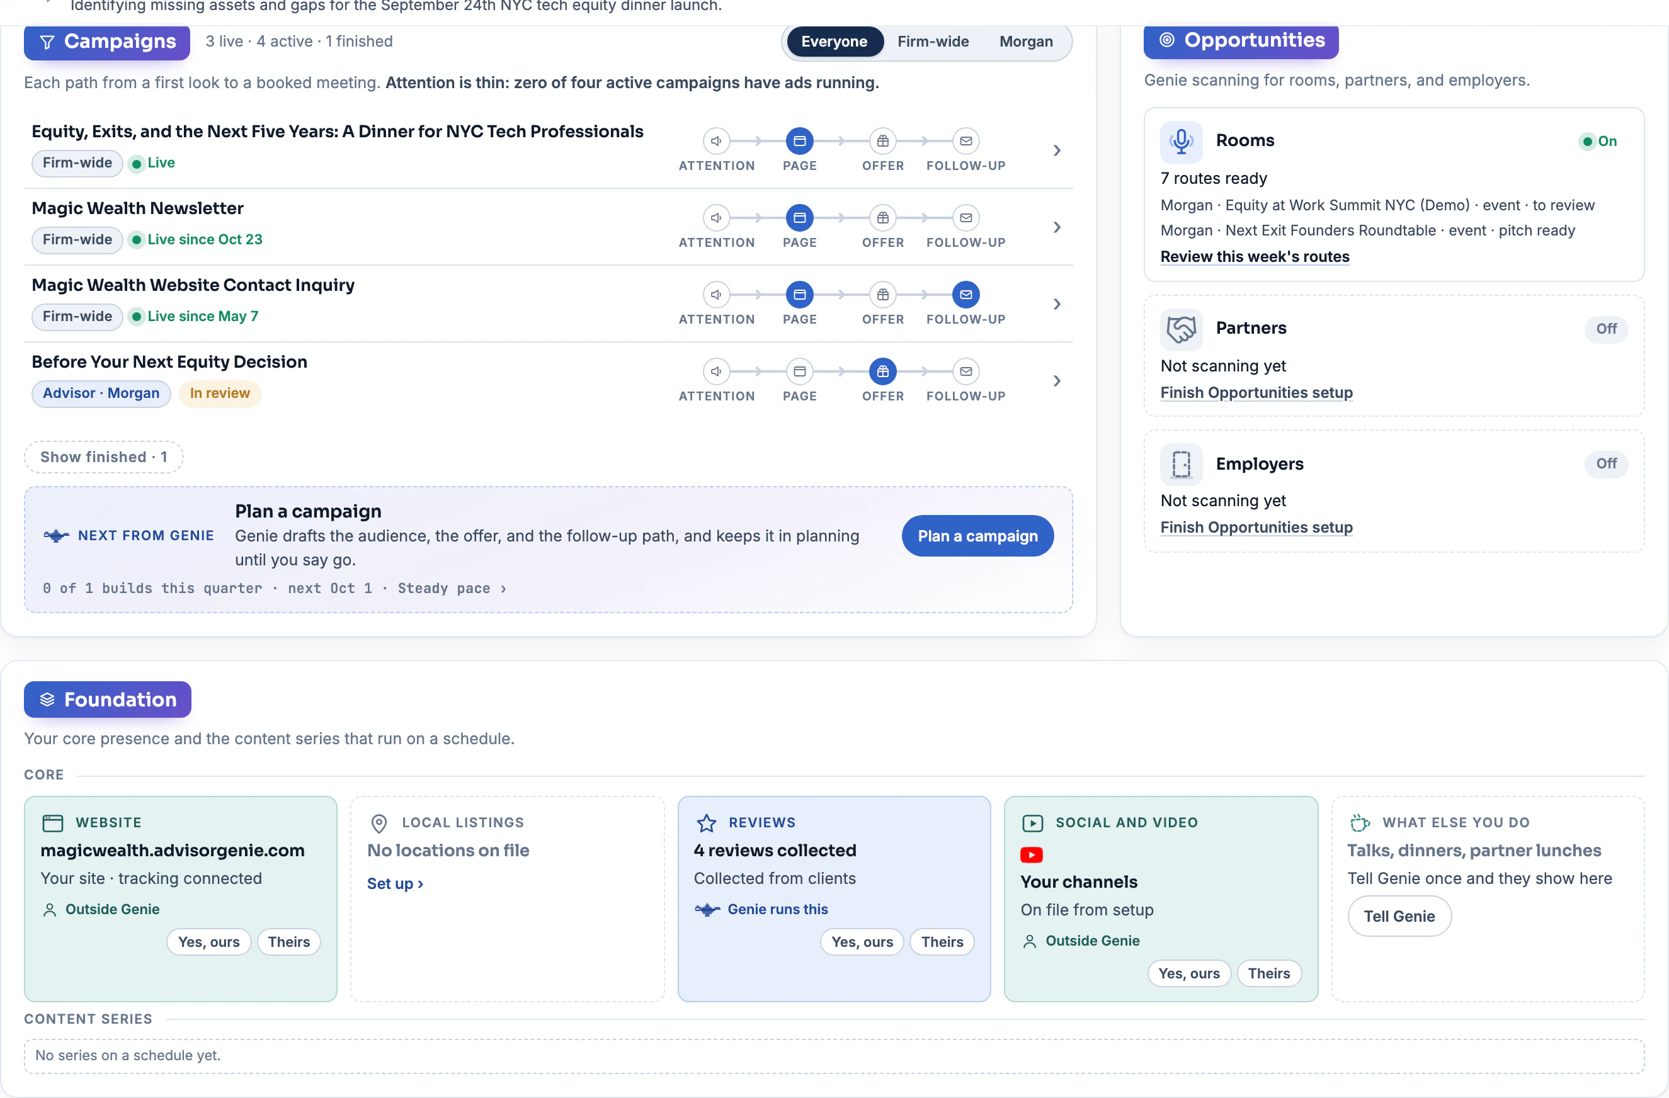Screen dimensions: 1669x1098
Task: Click the Attention icon for Website Contact Inquiry
Action: 716,295
